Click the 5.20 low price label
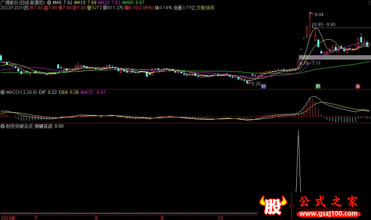 coord(256,84)
